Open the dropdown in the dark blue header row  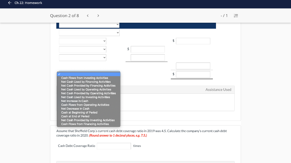[x=89, y=25]
